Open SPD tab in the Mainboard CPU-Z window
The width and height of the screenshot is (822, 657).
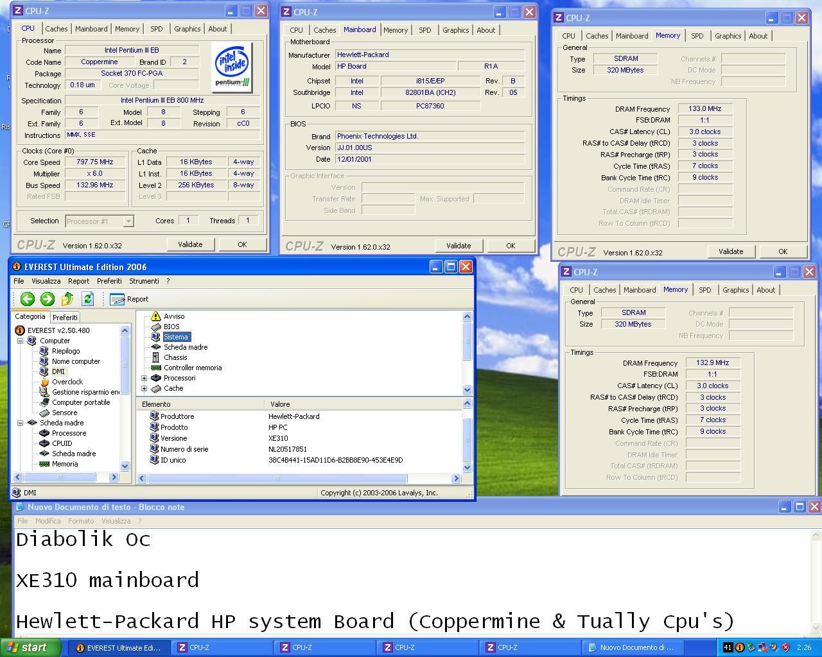click(425, 30)
